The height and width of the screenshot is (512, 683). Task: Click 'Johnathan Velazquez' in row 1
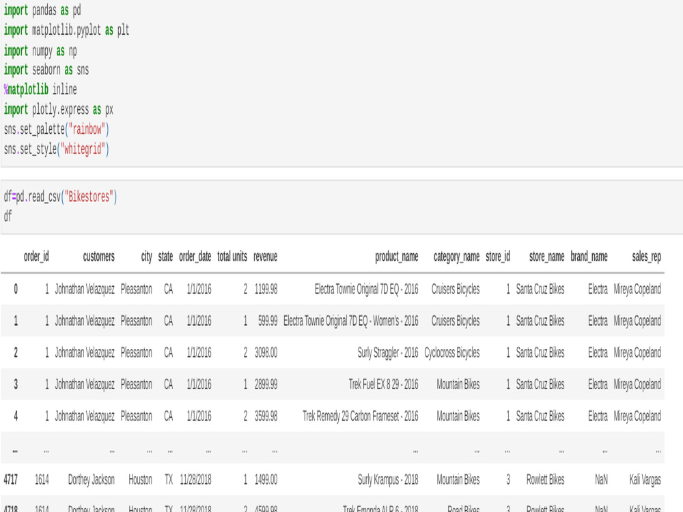(85, 321)
